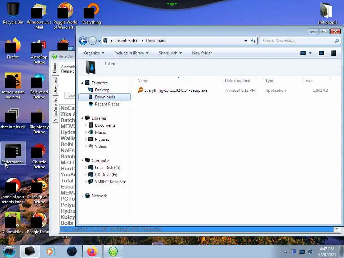Select Big Money Deluxe desktop icon
This screenshot has height=258, width=344.
point(39,121)
